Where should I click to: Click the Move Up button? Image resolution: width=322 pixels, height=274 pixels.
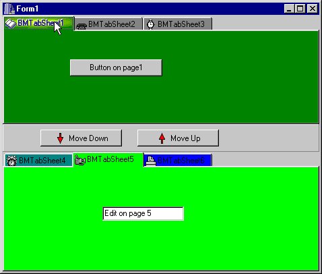coord(178,138)
